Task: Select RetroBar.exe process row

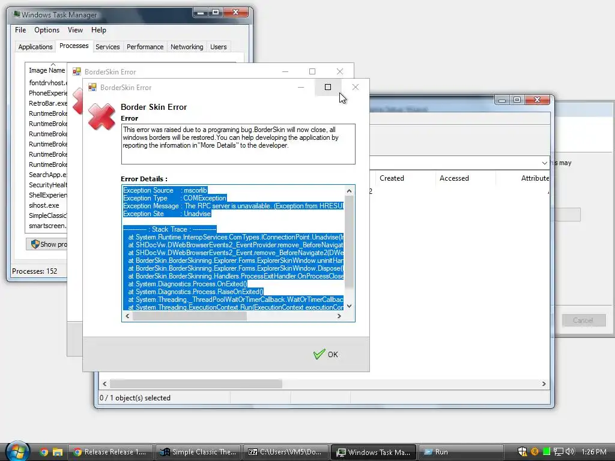Action: coord(47,103)
